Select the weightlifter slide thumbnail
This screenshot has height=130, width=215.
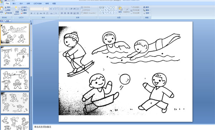pos(15,57)
